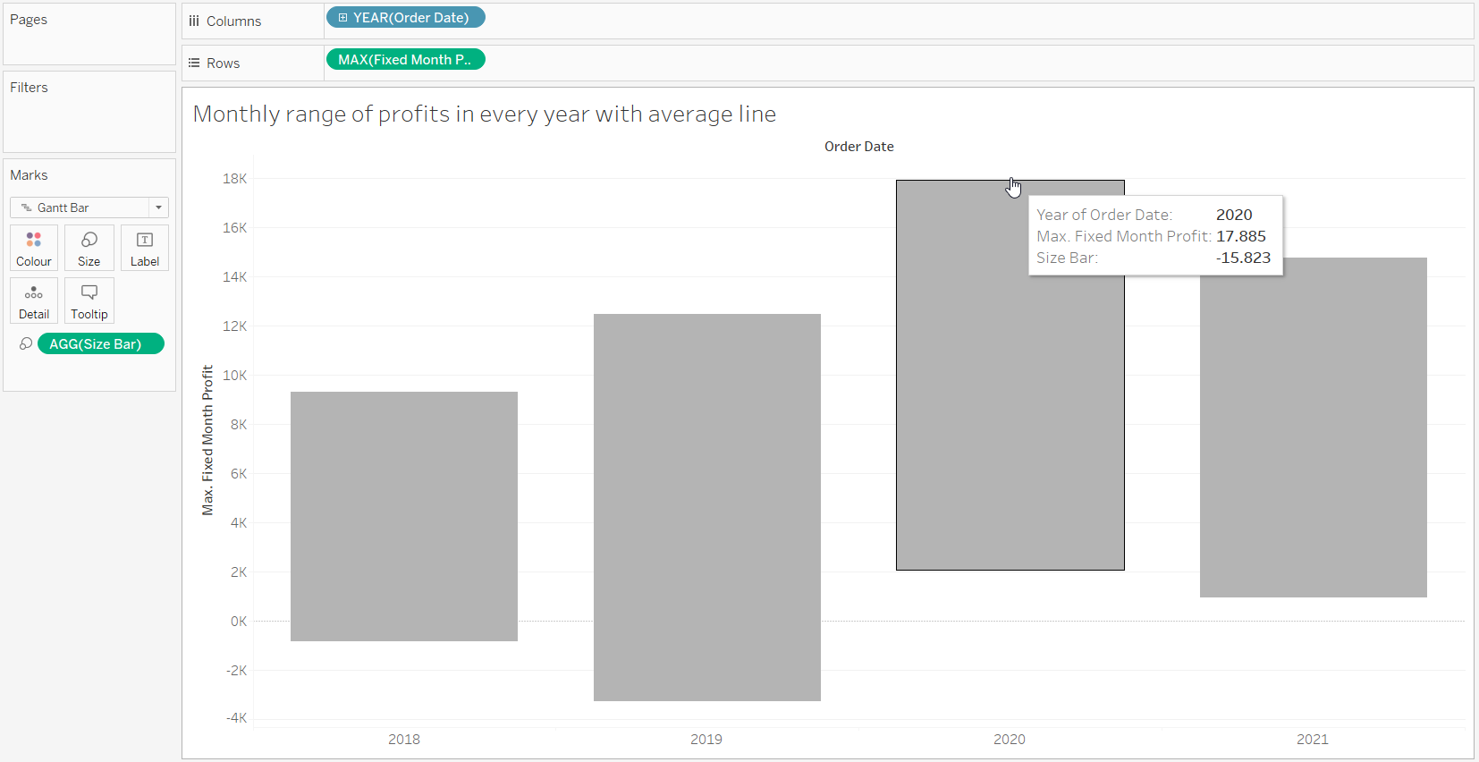Select the AGG(Size Bar) pill on Marks
This screenshot has width=1479, height=762.
click(x=101, y=343)
